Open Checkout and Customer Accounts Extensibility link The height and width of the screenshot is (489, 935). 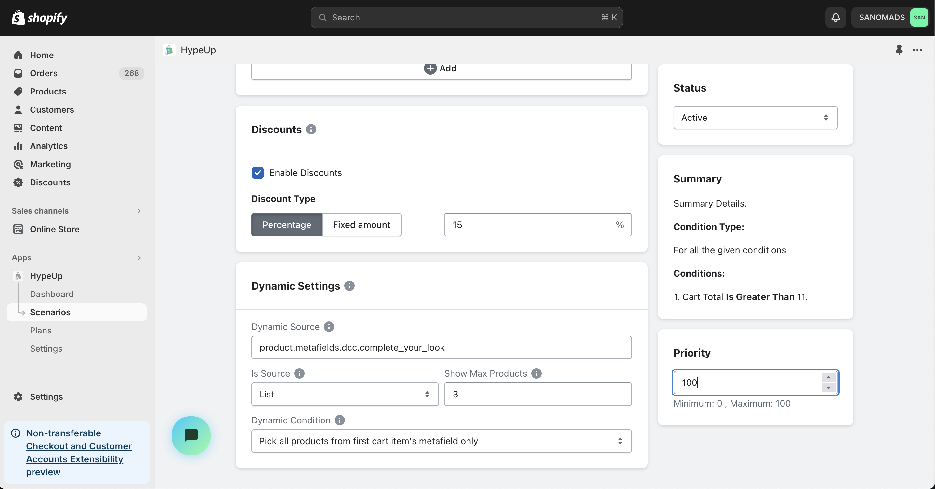(78, 452)
